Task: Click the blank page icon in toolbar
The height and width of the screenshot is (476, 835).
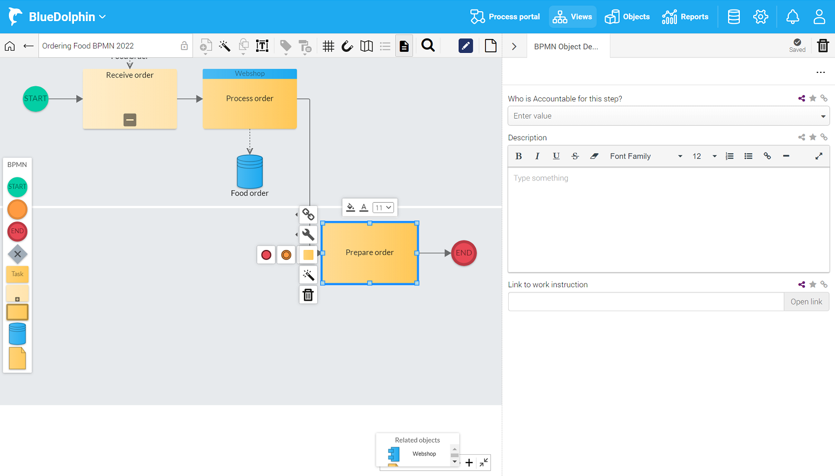Action: coord(490,46)
